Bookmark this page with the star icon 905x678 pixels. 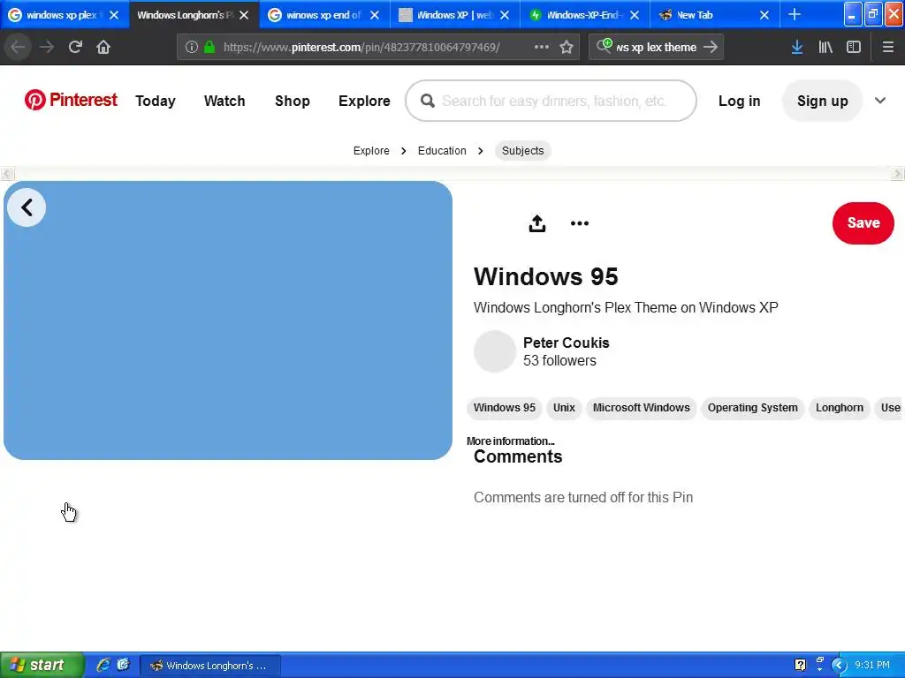point(567,47)
